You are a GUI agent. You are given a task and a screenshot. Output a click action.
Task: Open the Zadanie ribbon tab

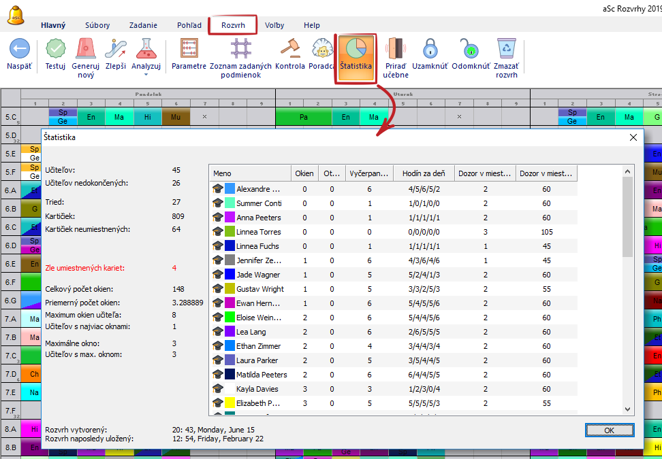pos(143,25)
